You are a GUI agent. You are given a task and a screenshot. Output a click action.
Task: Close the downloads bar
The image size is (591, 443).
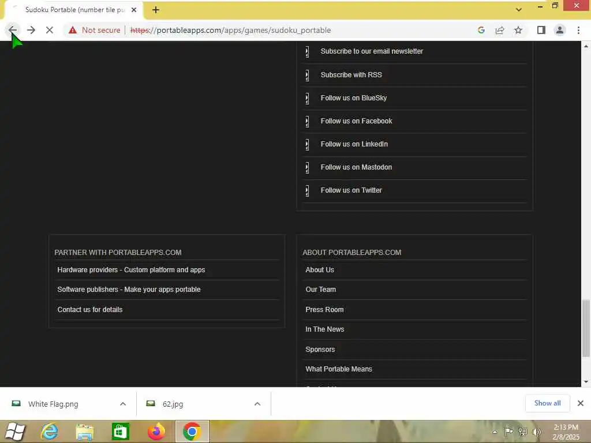pos(581,403)
